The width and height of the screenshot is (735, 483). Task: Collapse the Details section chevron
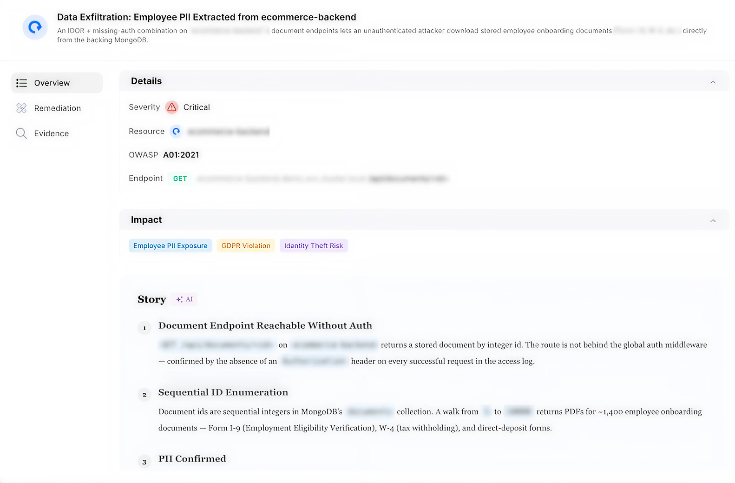[x=713, y=82]
